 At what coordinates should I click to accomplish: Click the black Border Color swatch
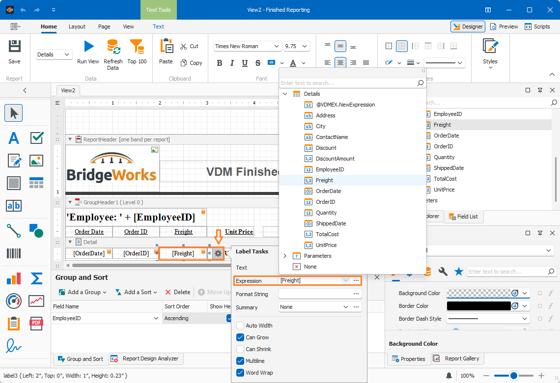click(x=478, y=306)
